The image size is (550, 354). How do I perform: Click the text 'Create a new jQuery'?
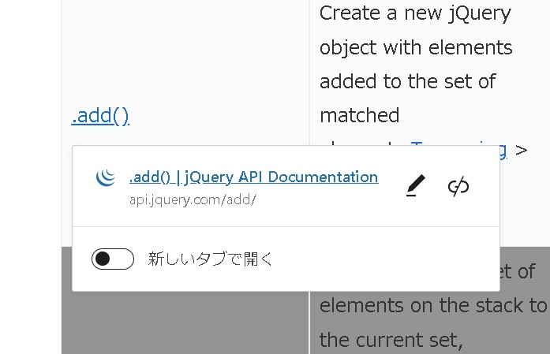[415, 13]
